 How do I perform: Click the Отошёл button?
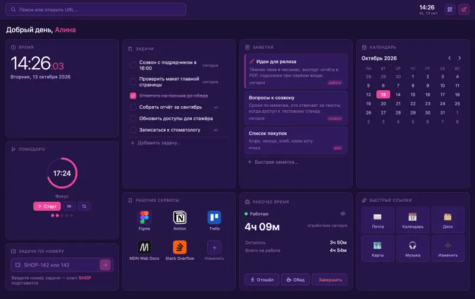coord(262,279)
